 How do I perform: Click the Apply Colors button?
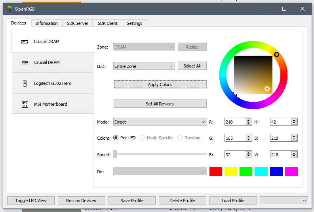click(160, 84)
